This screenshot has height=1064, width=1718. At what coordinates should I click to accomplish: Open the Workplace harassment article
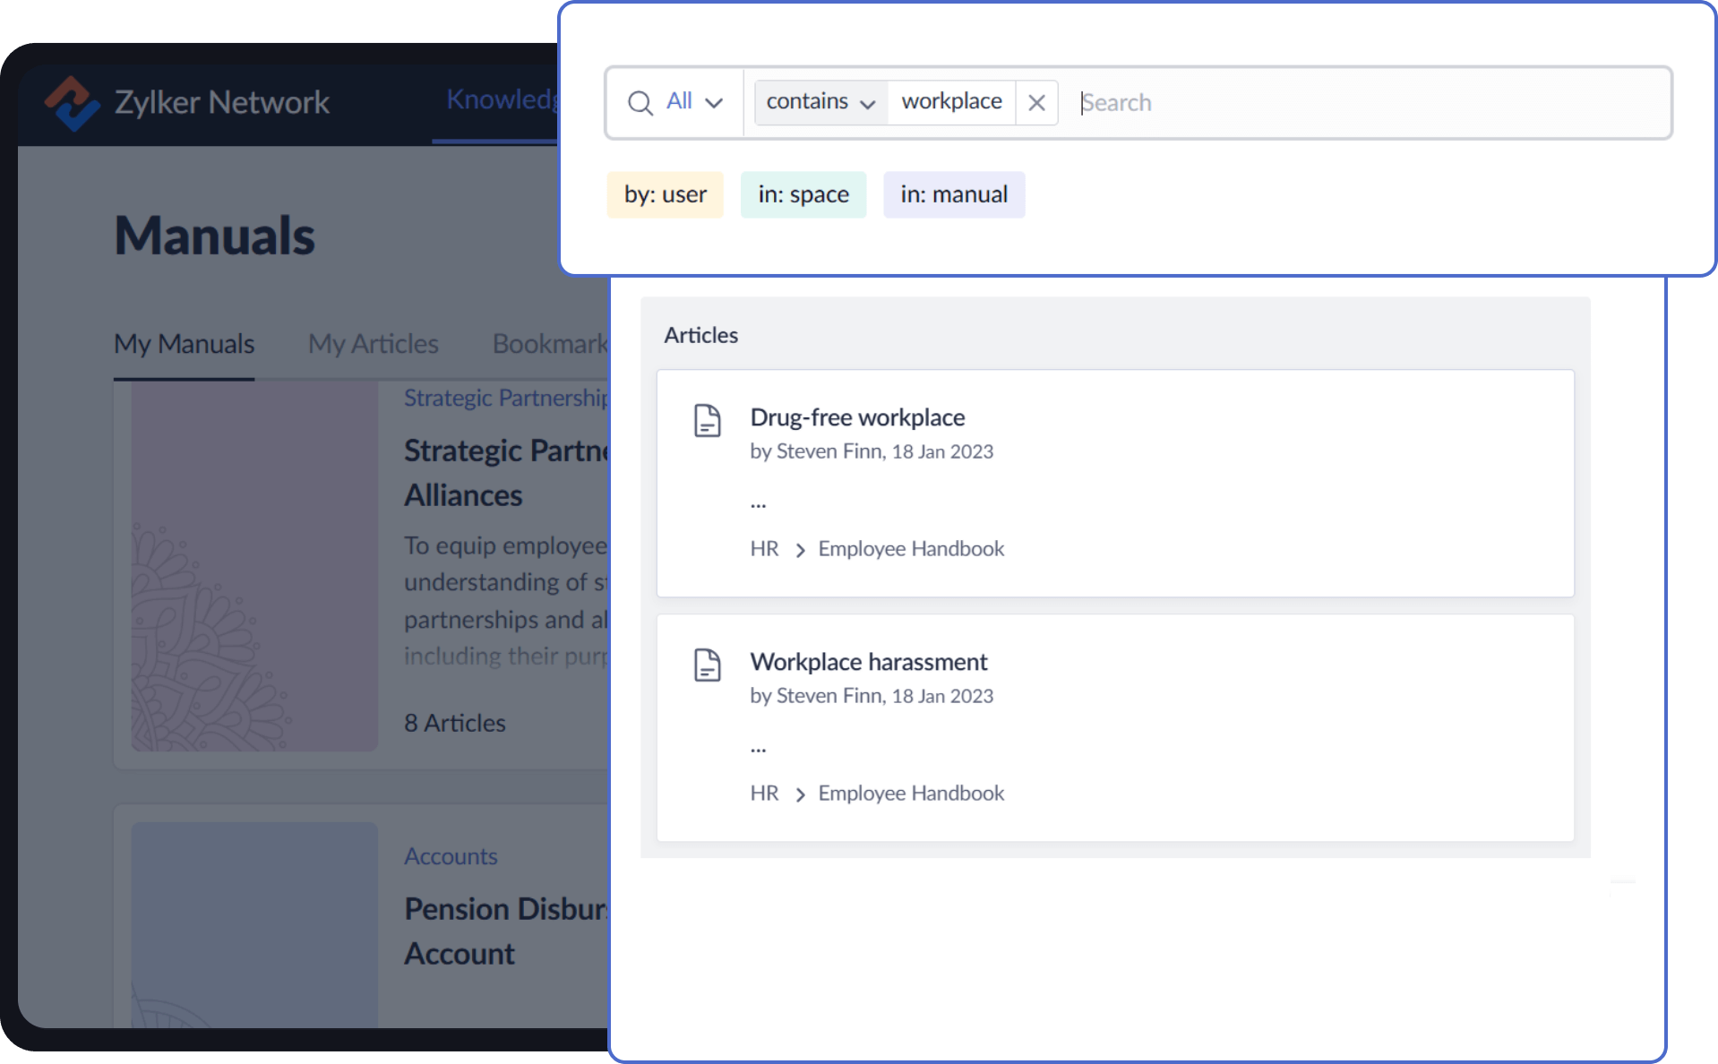coord(868,662)
